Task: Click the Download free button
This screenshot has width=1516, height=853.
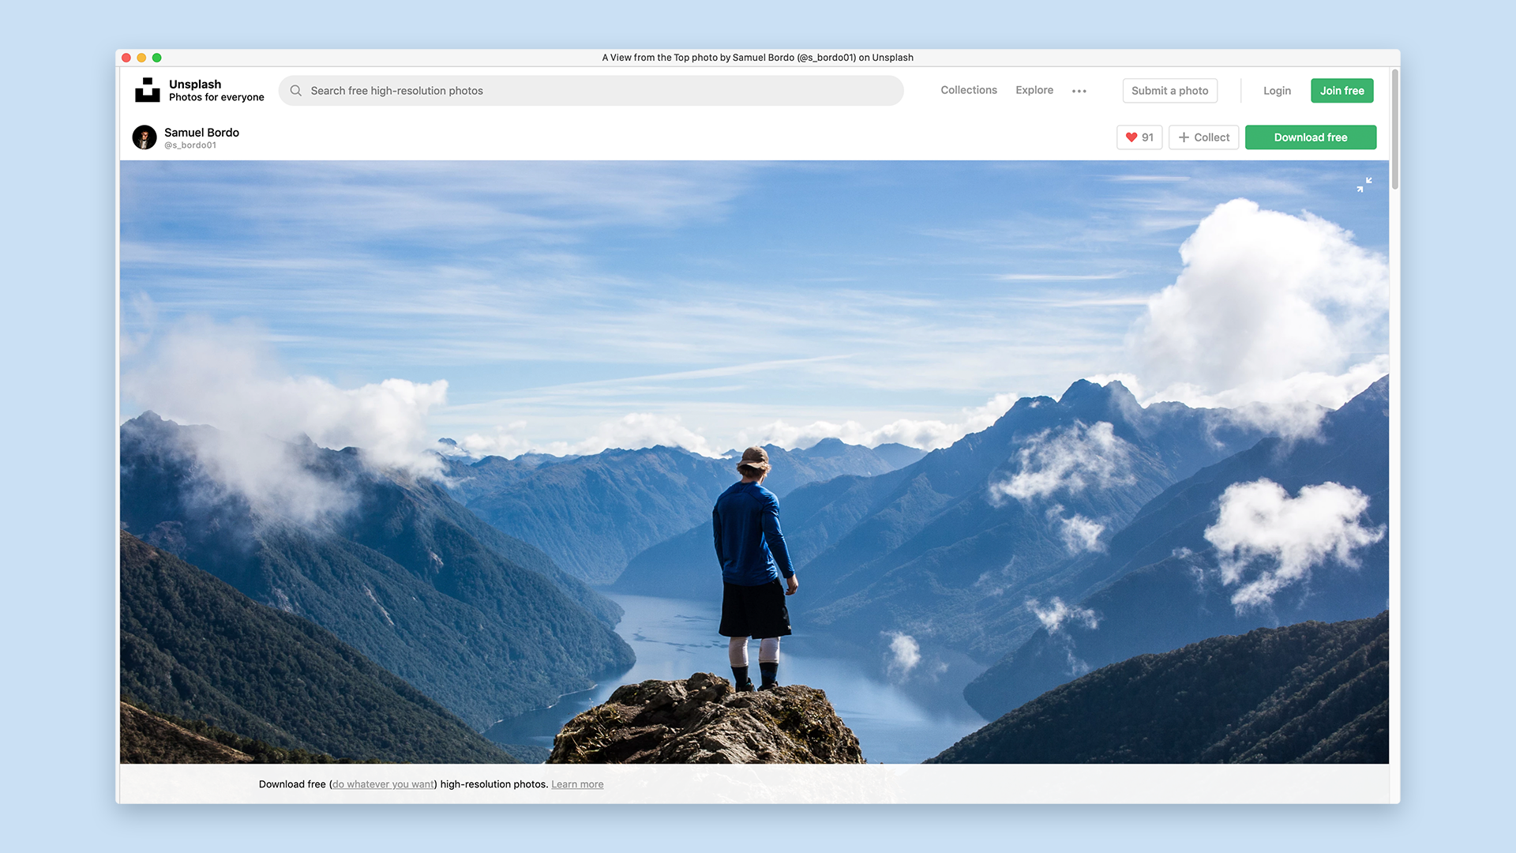Action: coord(1310,137)
